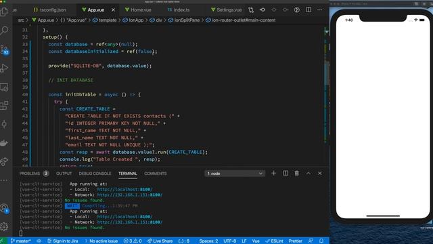This screenshot has height=244, width=433.
Task: Click initDbTable on line 40
Action: (x=81, y=95)
